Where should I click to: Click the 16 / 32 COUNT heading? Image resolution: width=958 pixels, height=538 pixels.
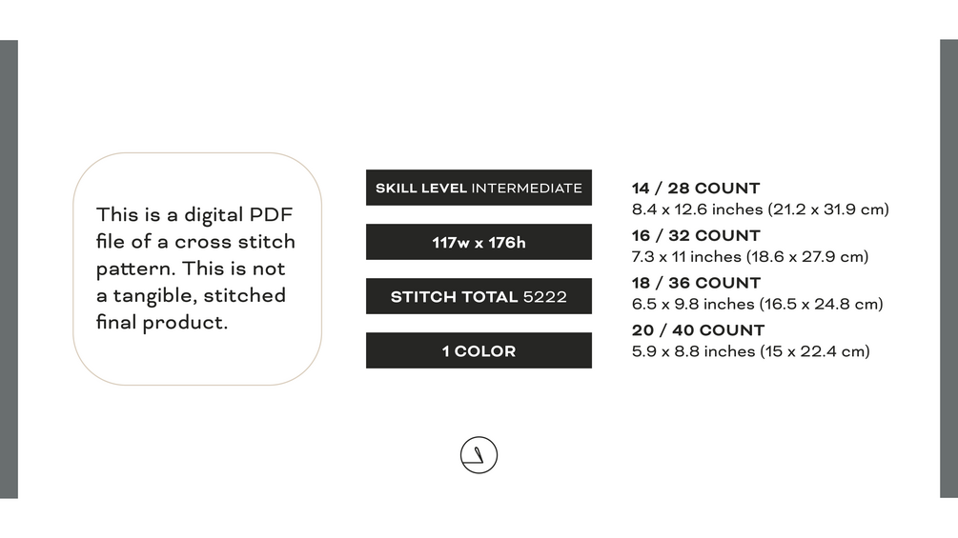696,235
